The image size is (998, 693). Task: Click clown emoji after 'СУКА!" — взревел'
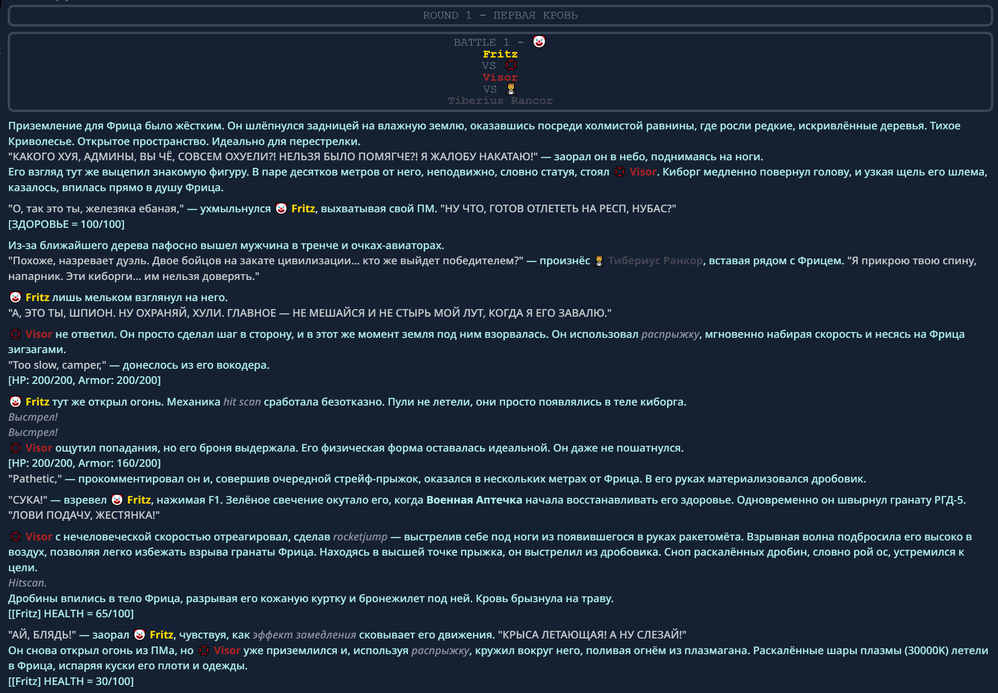pyautogui.click(x=117, y=500)
